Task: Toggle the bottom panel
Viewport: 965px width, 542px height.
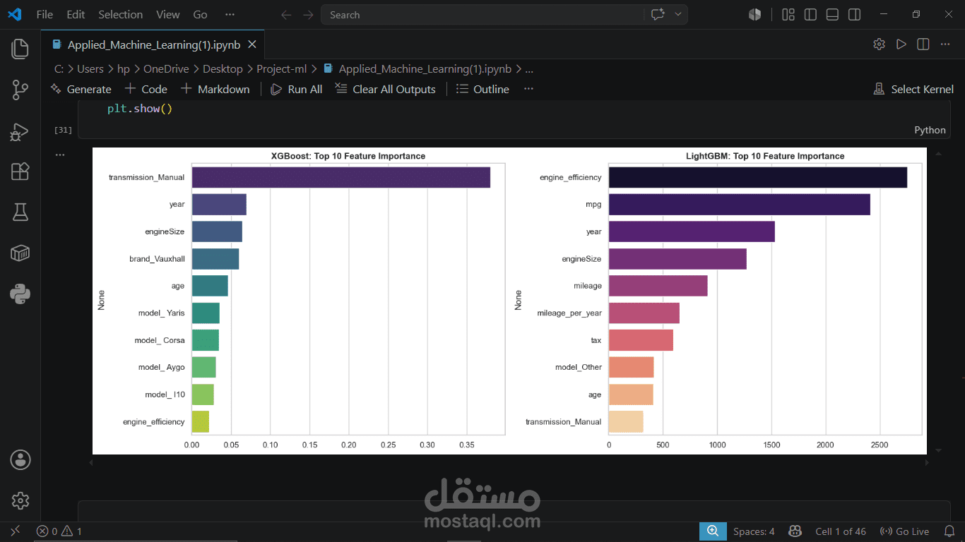Action: [x=832, y=14]
